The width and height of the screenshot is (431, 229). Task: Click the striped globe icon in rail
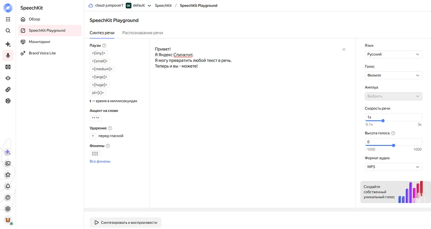(x=8, y=101)
